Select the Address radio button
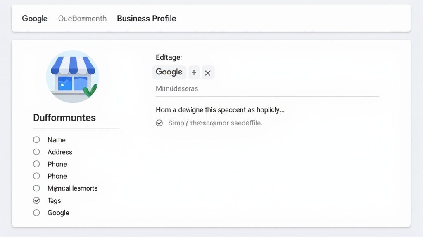This screenshot has height=237, width=423. pos(36,152)
